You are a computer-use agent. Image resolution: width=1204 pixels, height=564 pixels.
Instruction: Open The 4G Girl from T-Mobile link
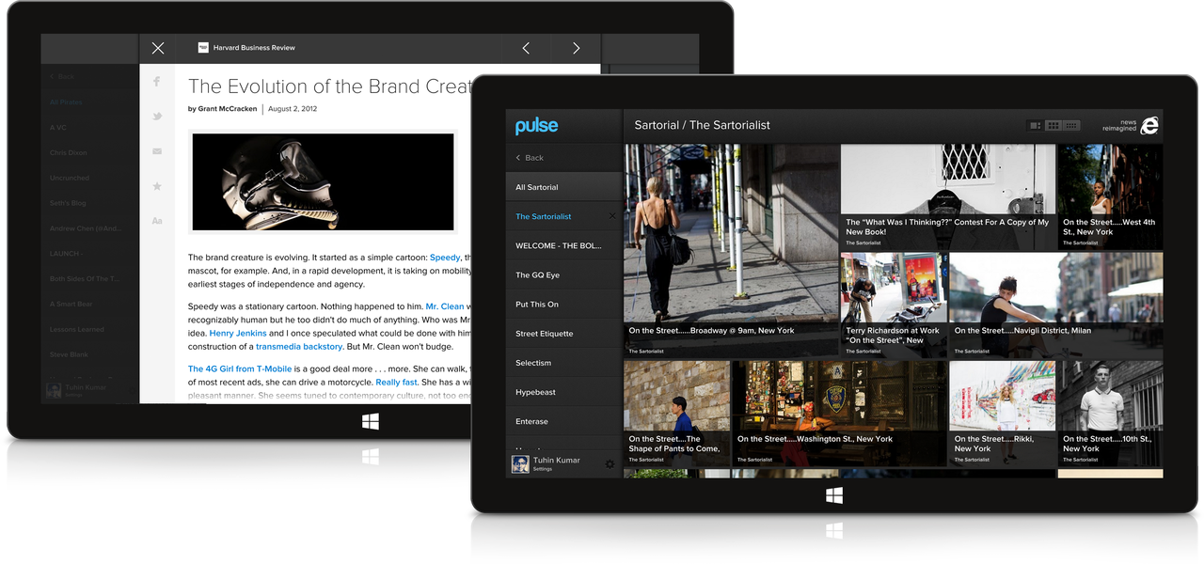240,369
